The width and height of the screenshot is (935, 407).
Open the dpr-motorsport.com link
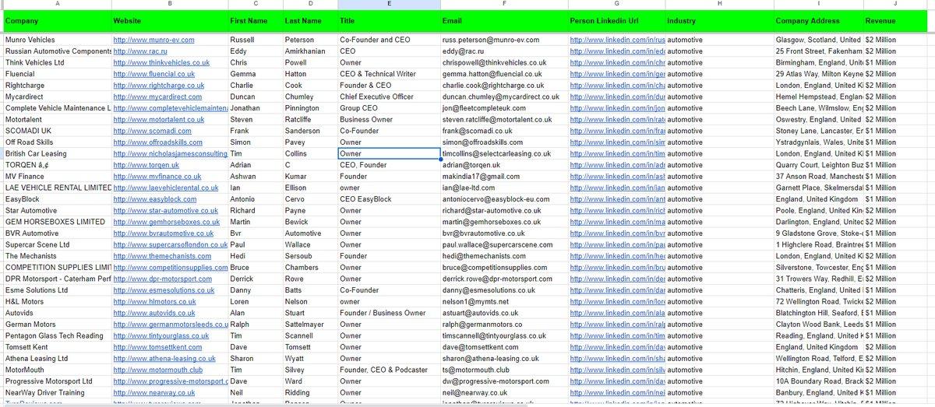162,279
